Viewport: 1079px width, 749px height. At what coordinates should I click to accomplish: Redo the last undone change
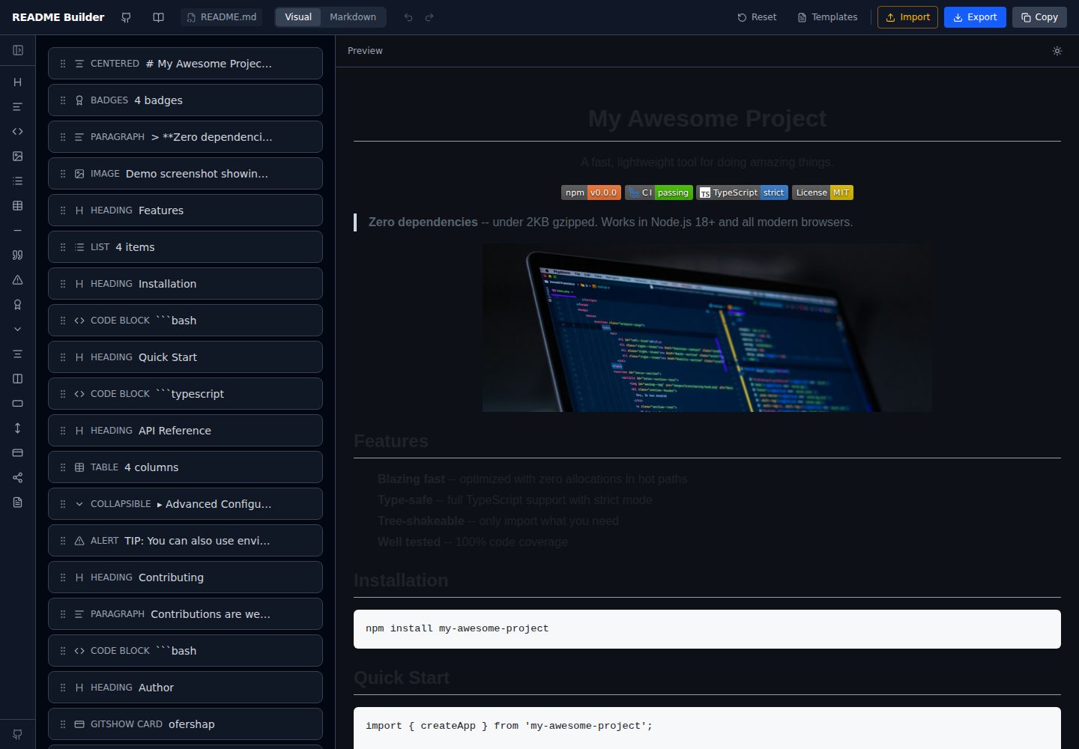tap(429, 17)
